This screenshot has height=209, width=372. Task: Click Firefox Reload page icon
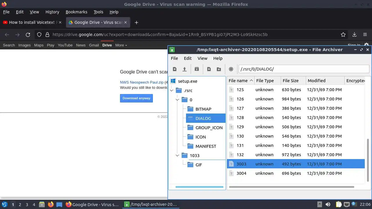click(28, 35)
